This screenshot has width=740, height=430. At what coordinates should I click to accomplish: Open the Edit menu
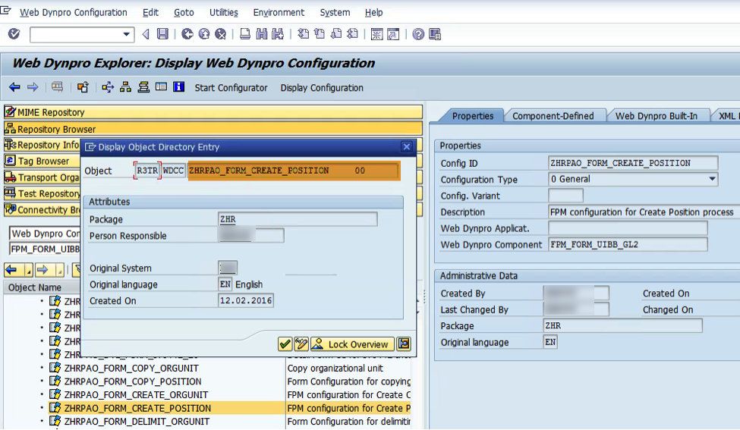pyautogui.click(x=150, y=12)
